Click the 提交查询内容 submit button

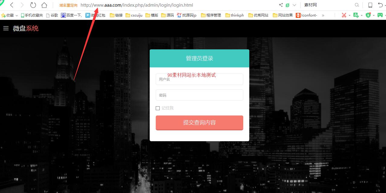coord(199,123)
